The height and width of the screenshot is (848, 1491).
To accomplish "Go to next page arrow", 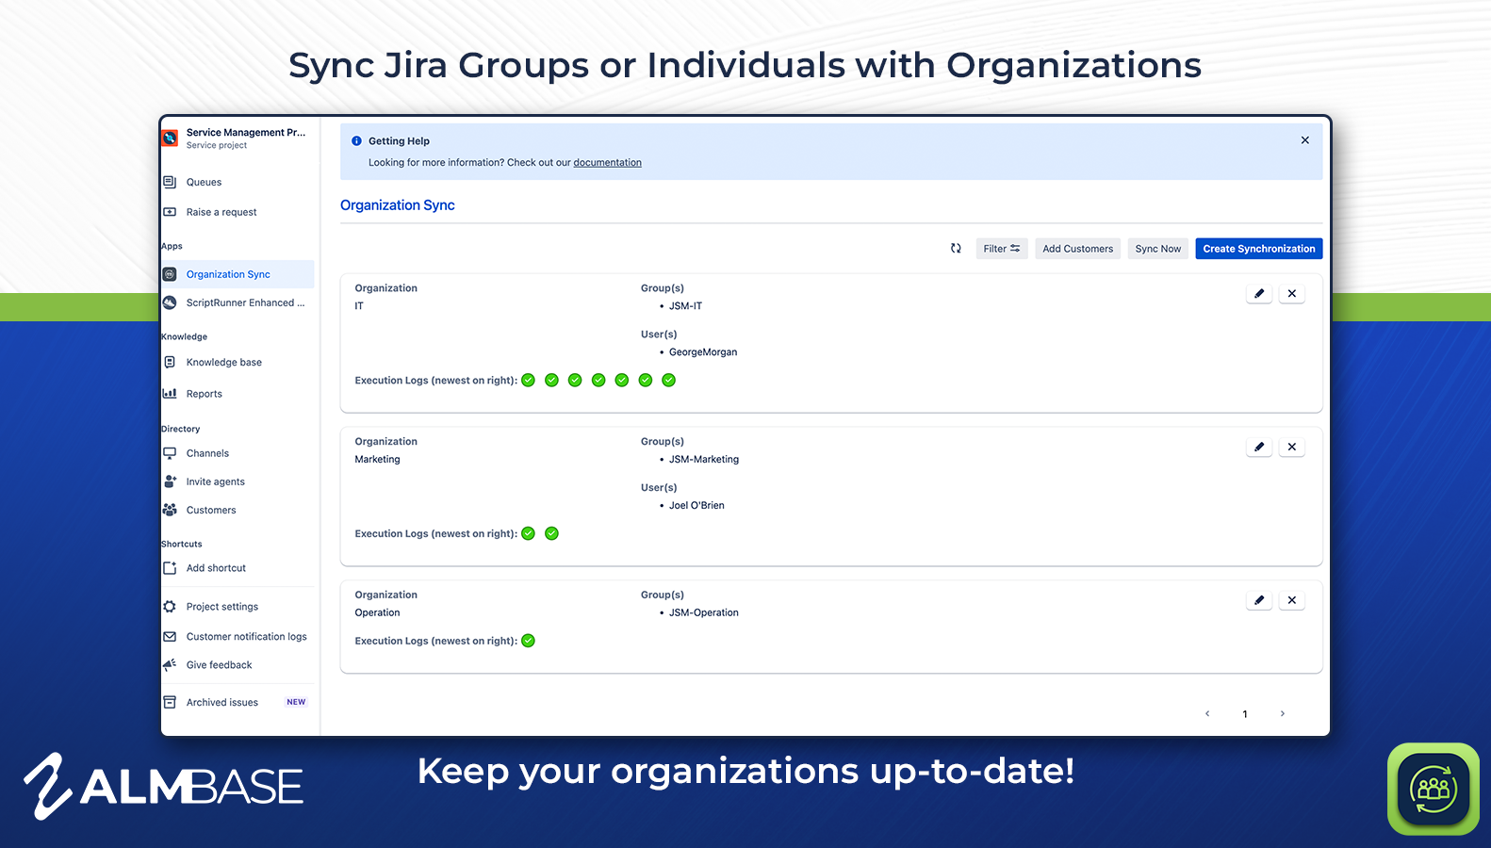I will tap(1283, 714).
